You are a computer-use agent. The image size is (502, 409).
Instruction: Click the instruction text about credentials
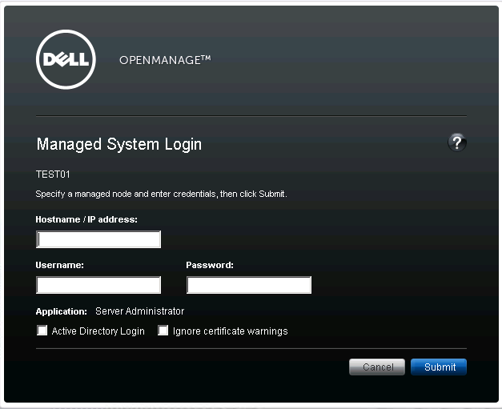tap(162, 194)
